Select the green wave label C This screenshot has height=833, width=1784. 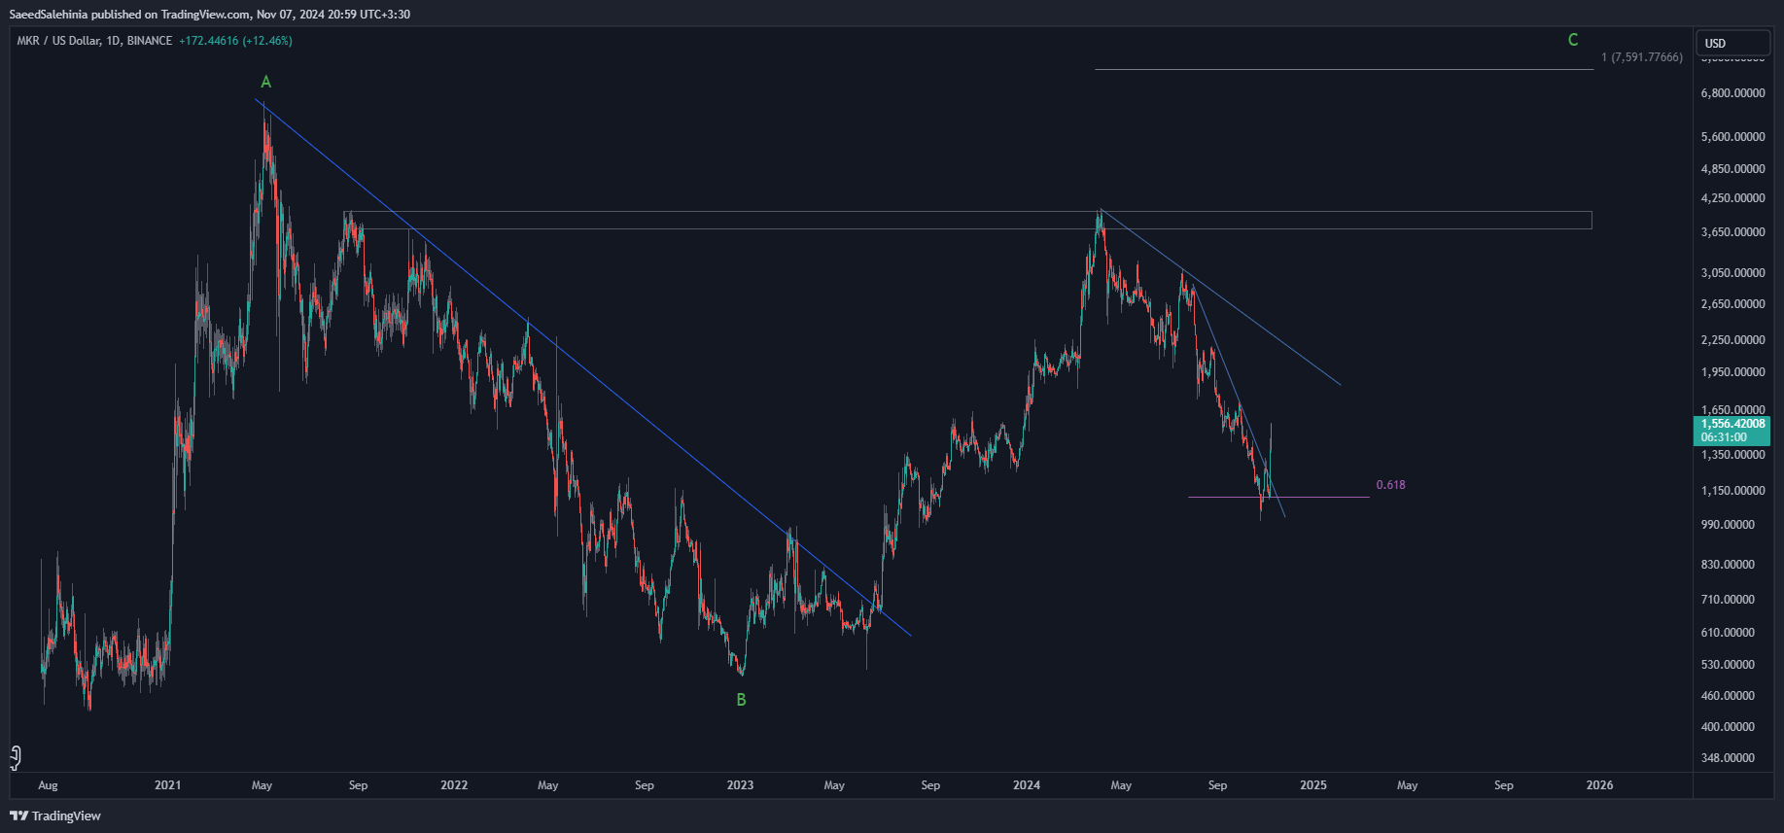click(1573, 40)
